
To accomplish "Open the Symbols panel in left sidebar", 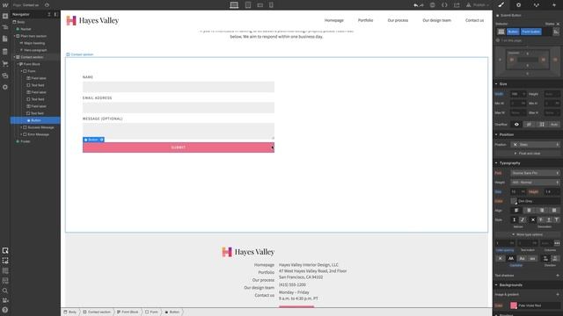I will [x=5, y=27].
